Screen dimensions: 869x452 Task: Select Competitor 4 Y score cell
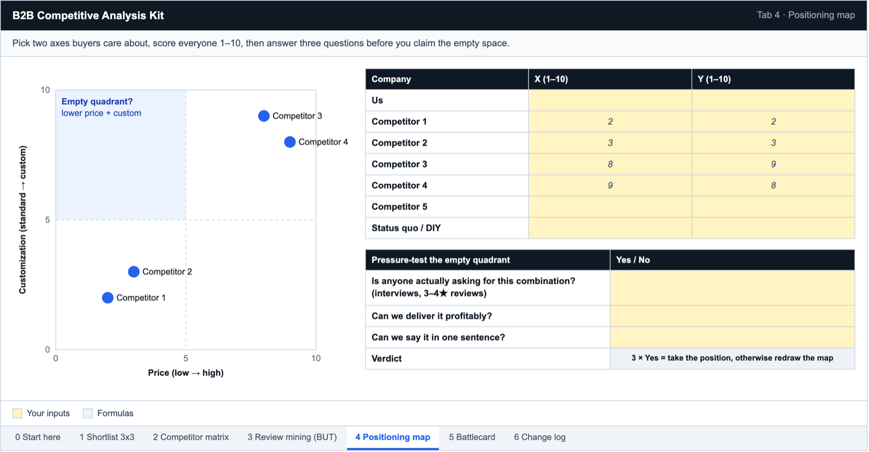point(773,186)
